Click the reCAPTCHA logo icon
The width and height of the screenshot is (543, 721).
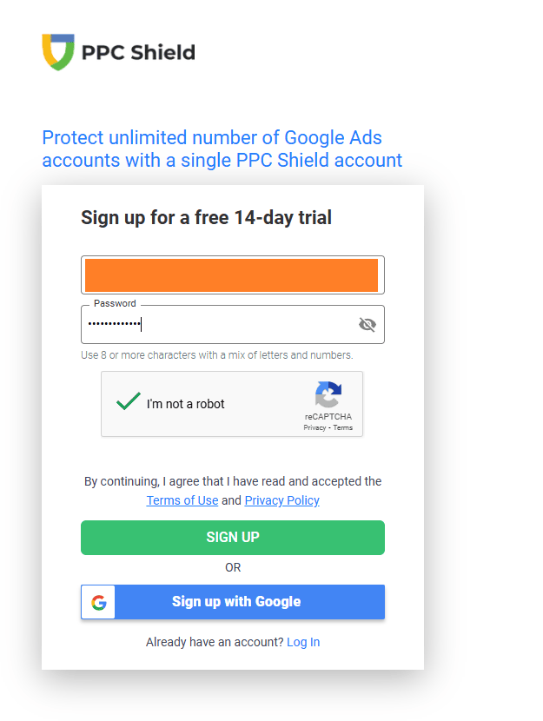pos(328,395)
